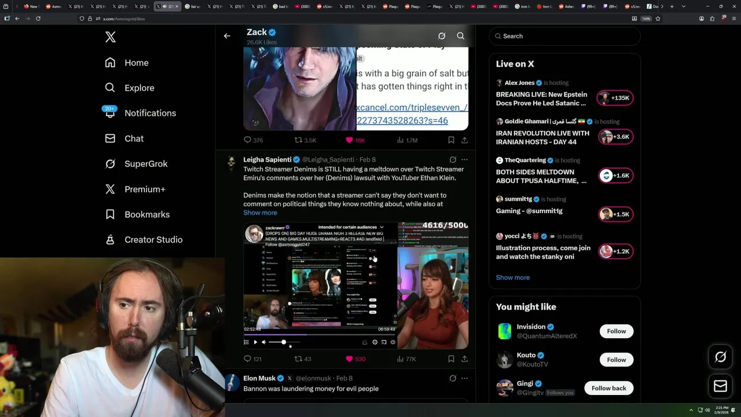Click Grok icon on Elon Musk post
This screenshot has height=417, width=741.
point(453,378)
